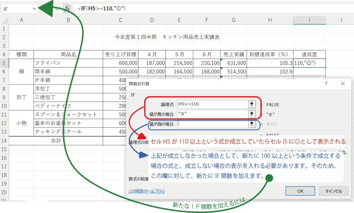The width and height of the screenshot is (354, 213).
Task: Click into the 論理式 input field
Action: [211, 104]
